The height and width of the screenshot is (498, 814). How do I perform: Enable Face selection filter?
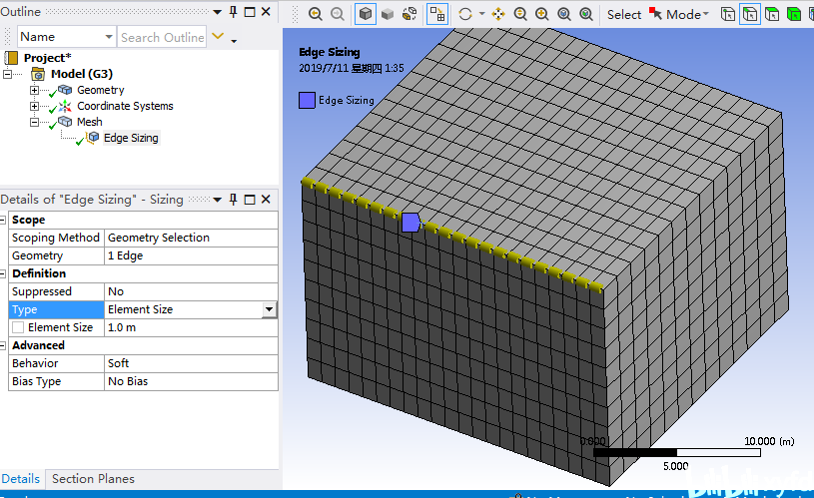tap(772, 14)
